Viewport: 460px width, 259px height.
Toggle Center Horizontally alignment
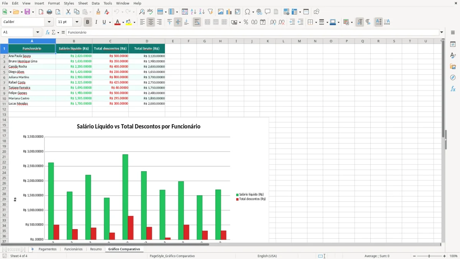pyautogui.click(x=151, y=22)
